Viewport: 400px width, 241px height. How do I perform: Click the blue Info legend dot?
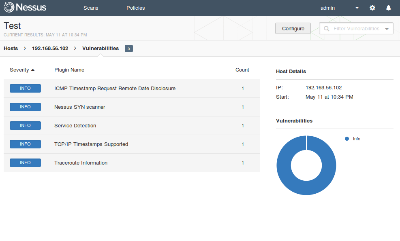[x=347, y=139]
